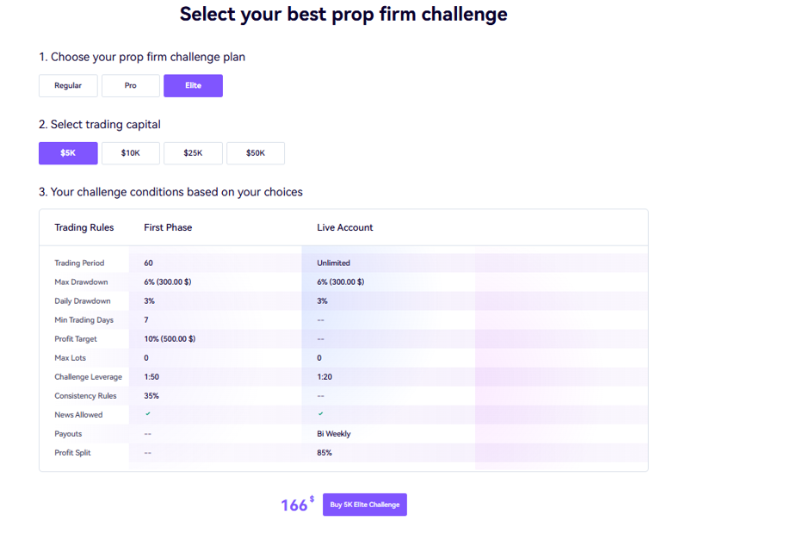Click the 166 $ price label

tap(297, 505)
